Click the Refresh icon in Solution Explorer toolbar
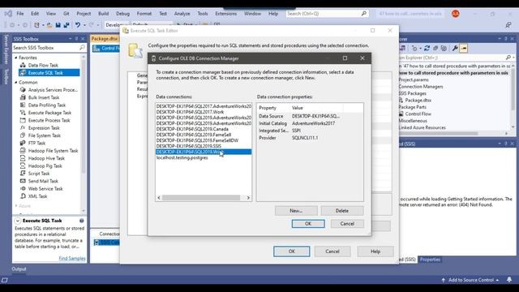The width and height of the screenshot is (519, 292). tap(427, 49)
